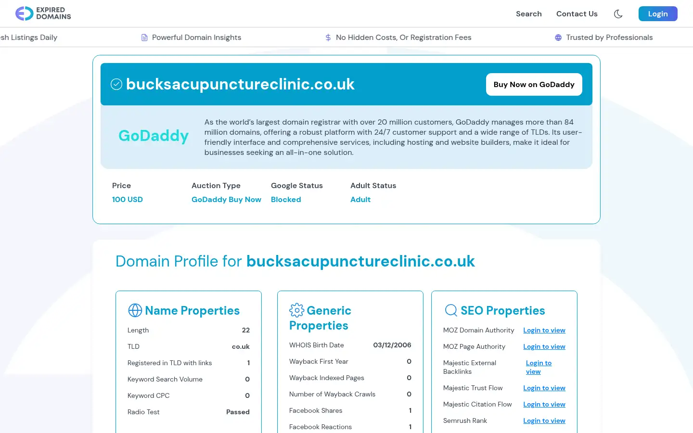The height and width of the screenshot is (433, 693).
Task: Click the verified checkmark icon beside domain name
Action: [116, 84]
